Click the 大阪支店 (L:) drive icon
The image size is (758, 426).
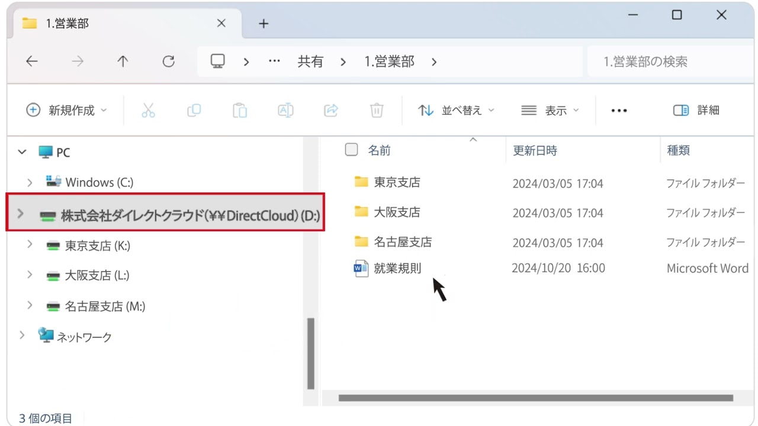point(53,276)
